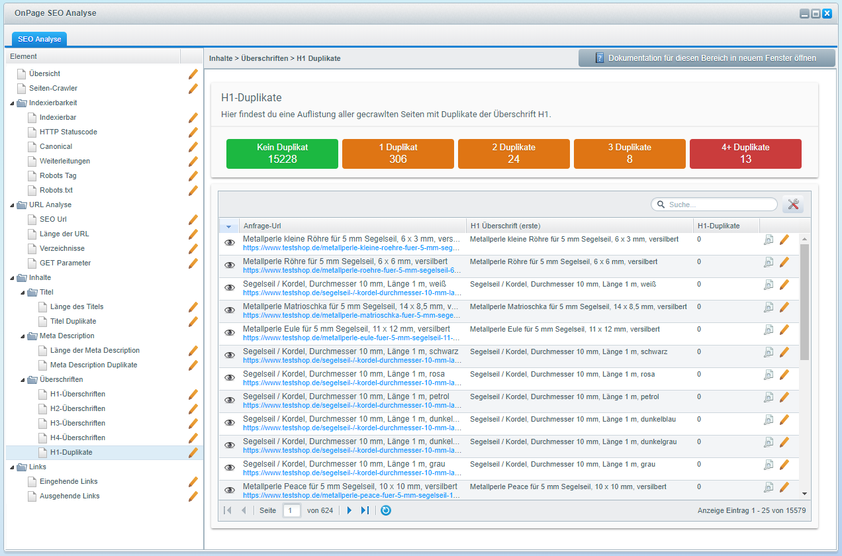Filter by Kein Duplikat 15228

[x=282, y=154]
